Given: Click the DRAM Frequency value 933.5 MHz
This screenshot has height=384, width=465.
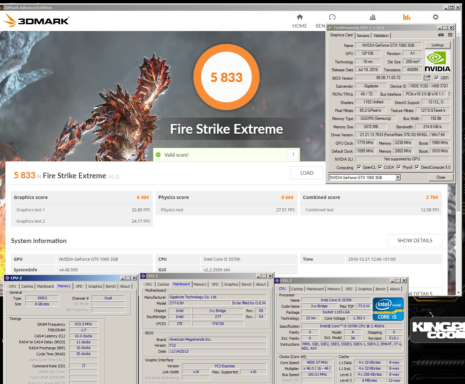Looking at the screenshot, I should 83,324.
